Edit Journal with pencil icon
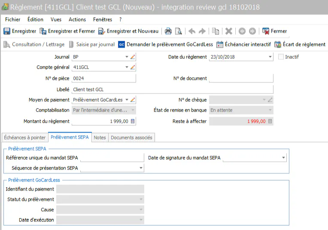328x230 pixels. (133, 57)
